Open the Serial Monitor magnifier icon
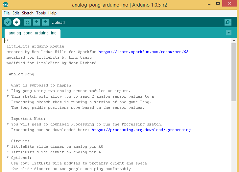 pos(228,22)
